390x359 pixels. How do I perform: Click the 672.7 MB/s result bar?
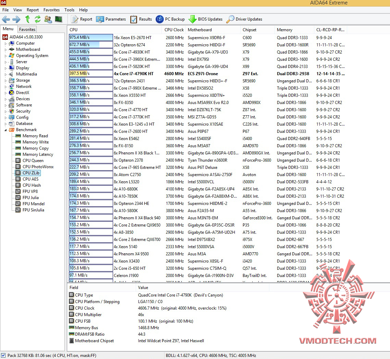(91, 45)
